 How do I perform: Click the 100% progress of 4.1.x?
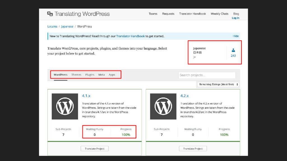pyautogui.click(x=126, y=135)
